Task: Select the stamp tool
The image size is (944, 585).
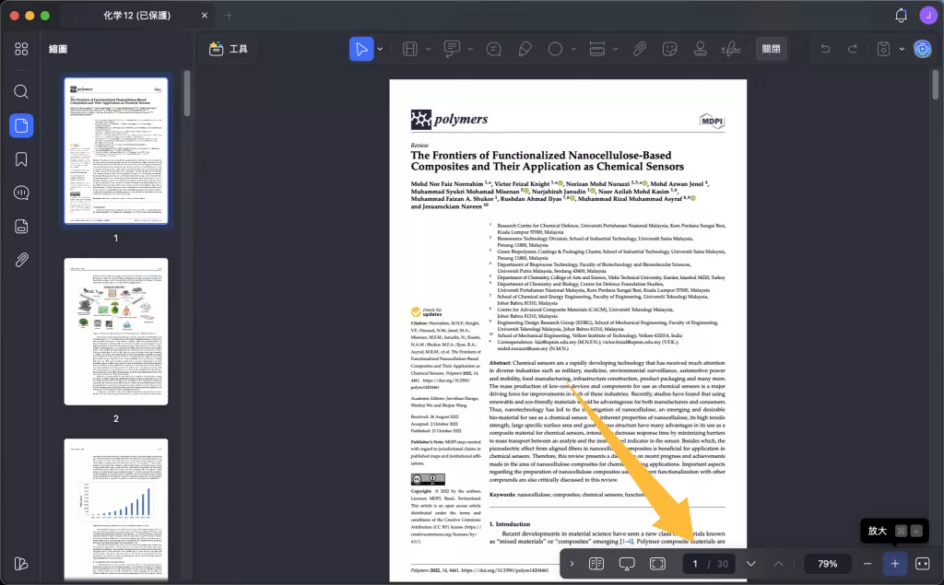Action: (700, 49)
